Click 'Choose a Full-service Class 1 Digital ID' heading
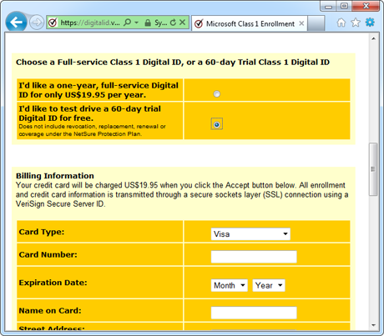This screenshot has height=336, width=384. pos(173,63)
